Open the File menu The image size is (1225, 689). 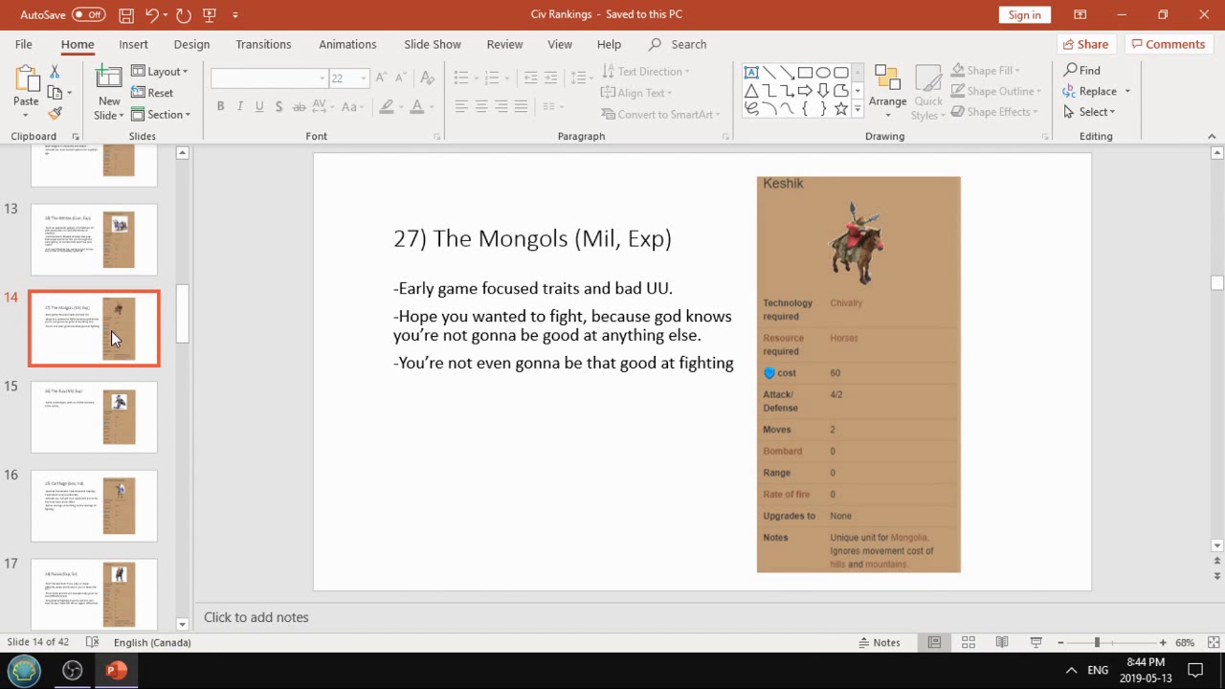pyautogui.click(x=24, y=44)
